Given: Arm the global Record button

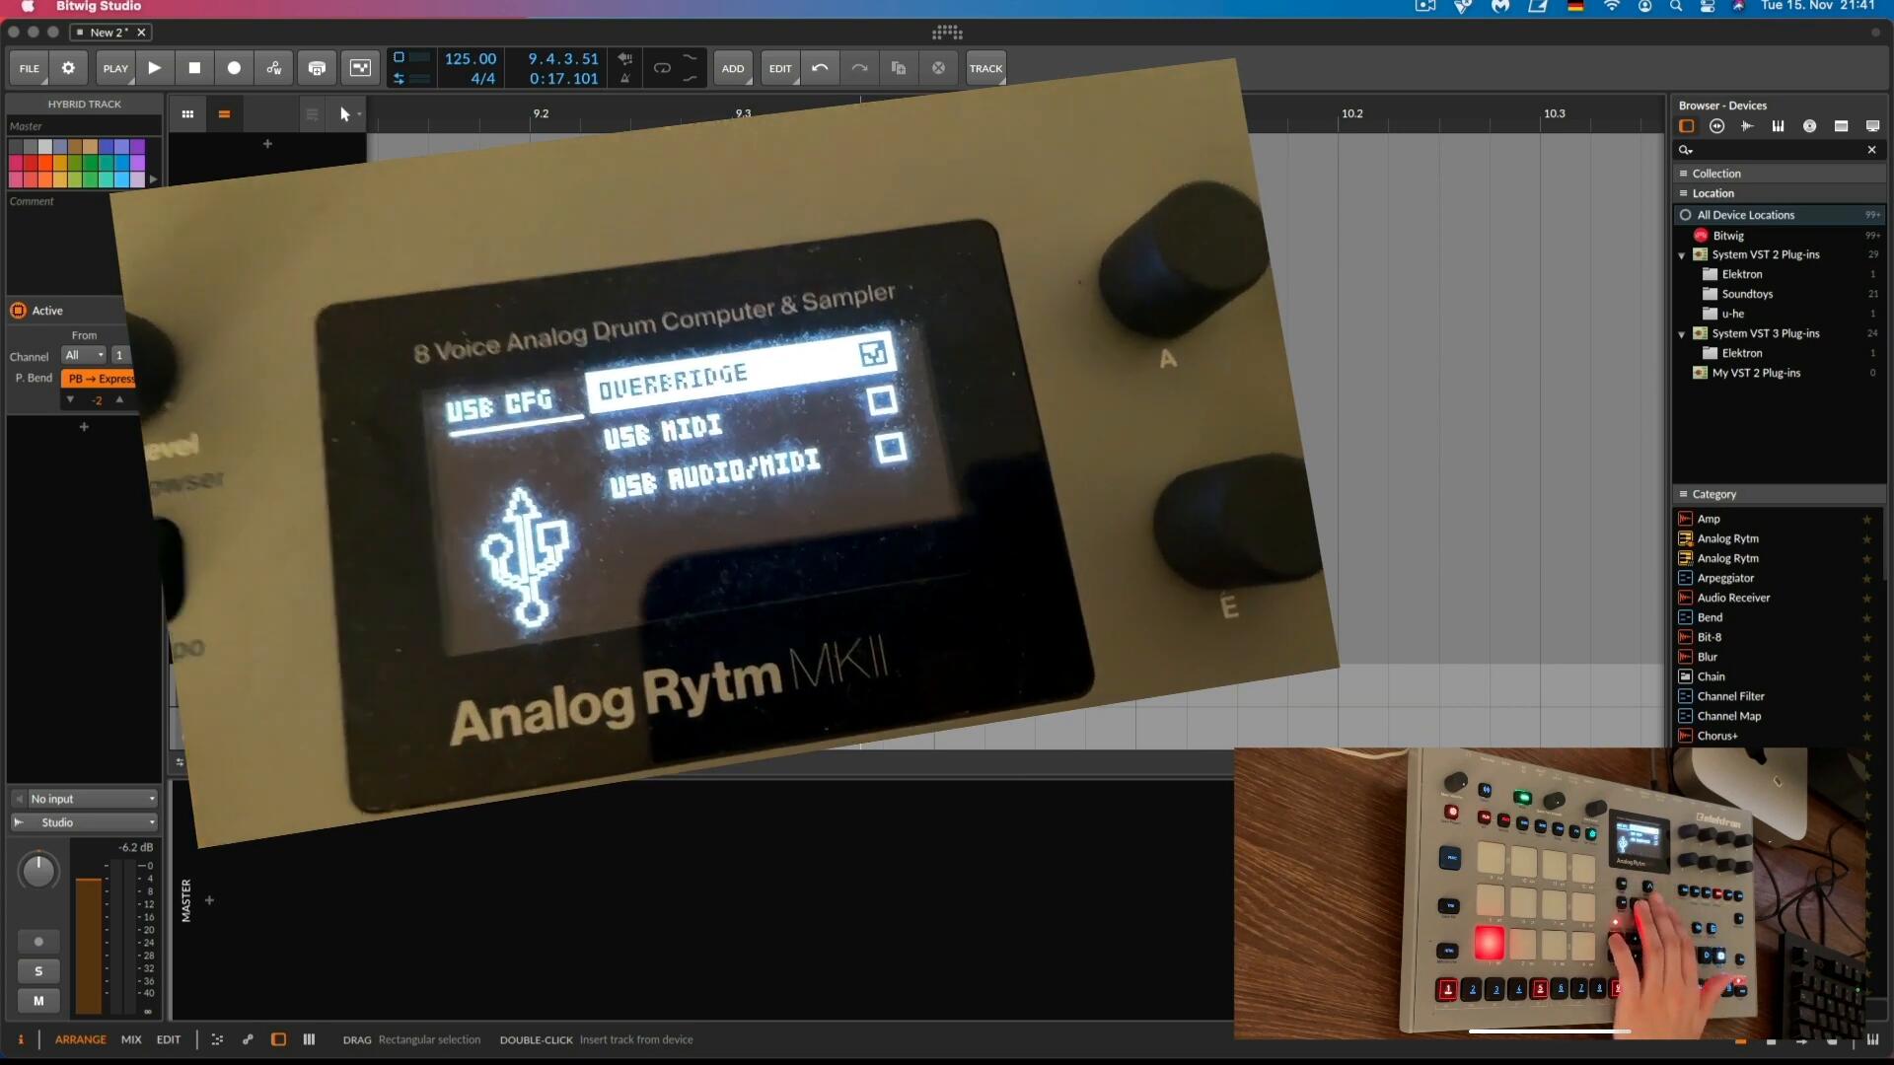Looking at the screenshot, I should [234, 68].
